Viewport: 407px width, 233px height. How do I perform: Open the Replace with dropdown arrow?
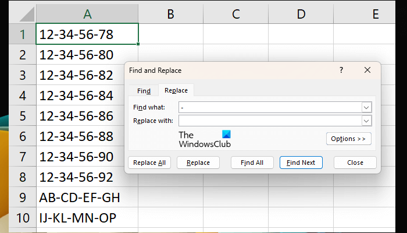[366, 121]
